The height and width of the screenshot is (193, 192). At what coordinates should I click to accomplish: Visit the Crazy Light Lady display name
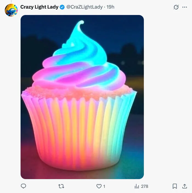(x=39, y=7)
